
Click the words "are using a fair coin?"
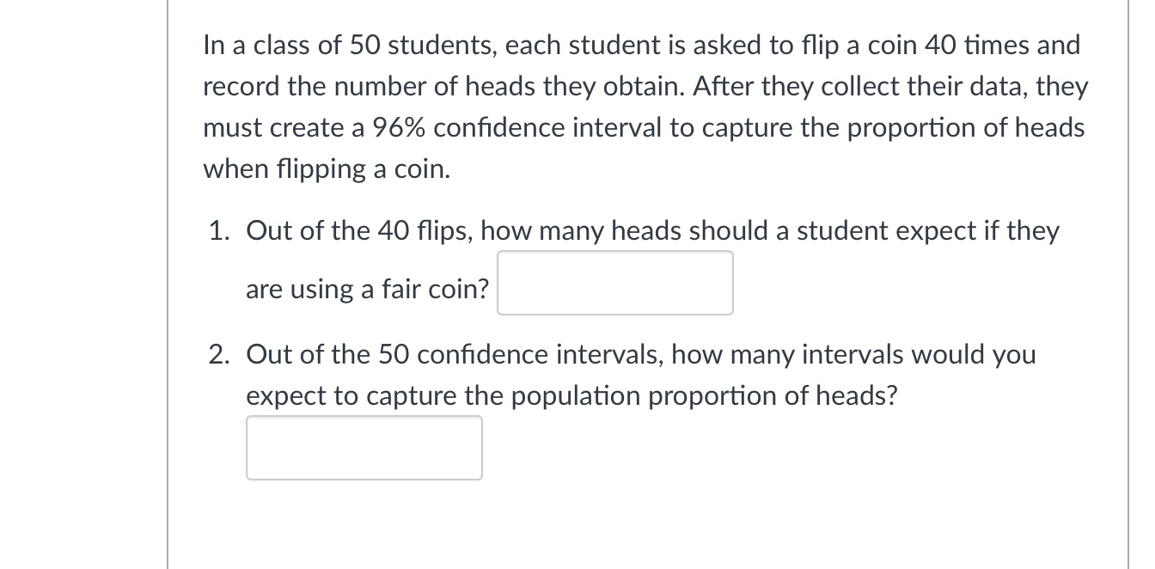[x=368, y=290]
